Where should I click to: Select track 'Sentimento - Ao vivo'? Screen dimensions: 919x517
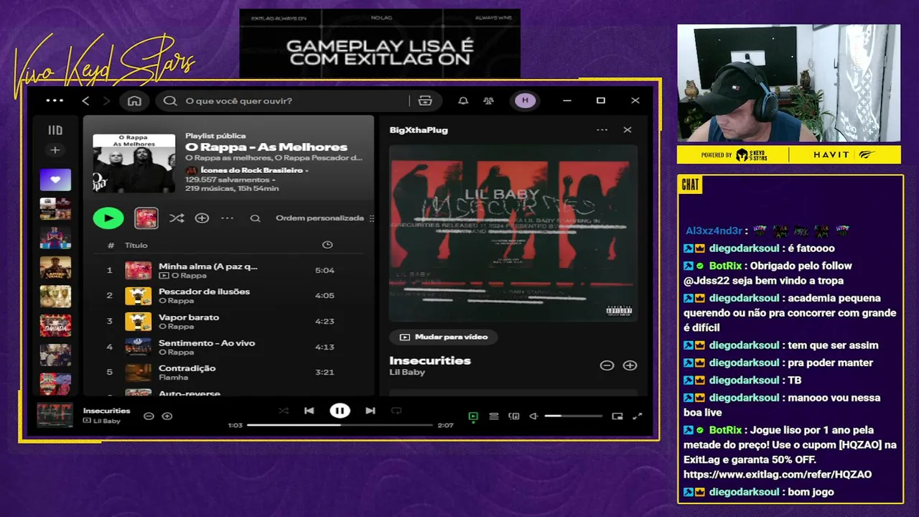point(228,347)
